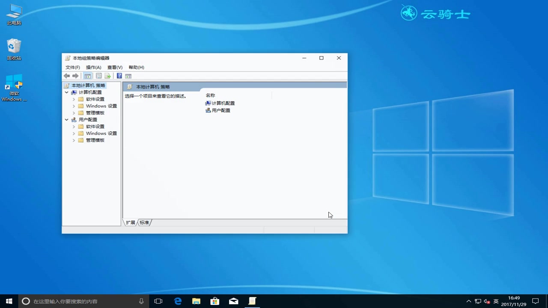Select the 此电脑 desktop icon
This screenshot has width=548, height=308.
coord(14,15)
